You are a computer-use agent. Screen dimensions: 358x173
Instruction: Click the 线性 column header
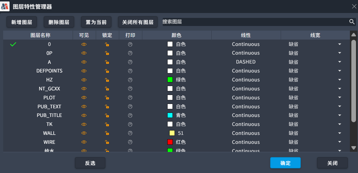tap(246, 35)
